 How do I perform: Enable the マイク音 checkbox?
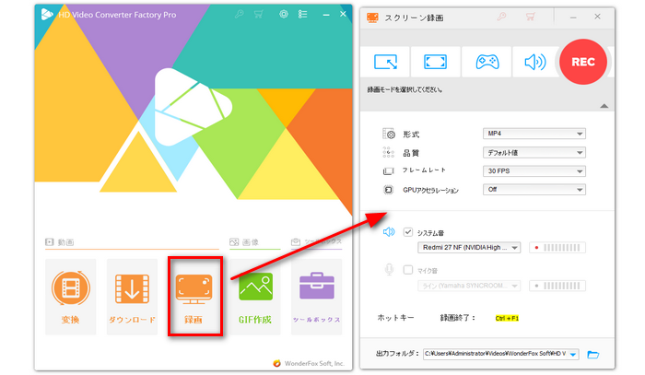[407, 270]
